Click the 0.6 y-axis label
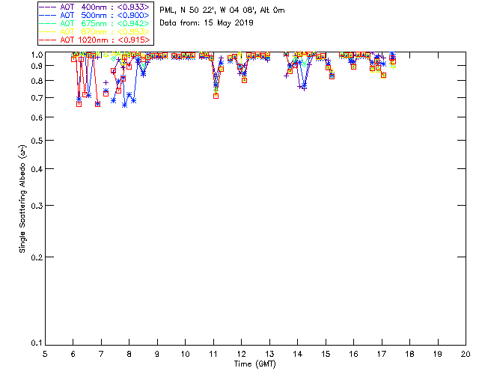The width and height of the screenshot is (479, 383). click(x=37, y=117)
